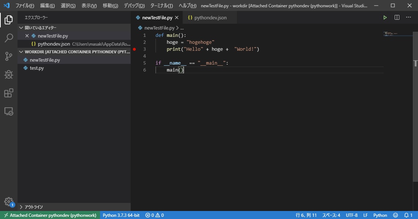Run the Python file via play button

point(385,17)
